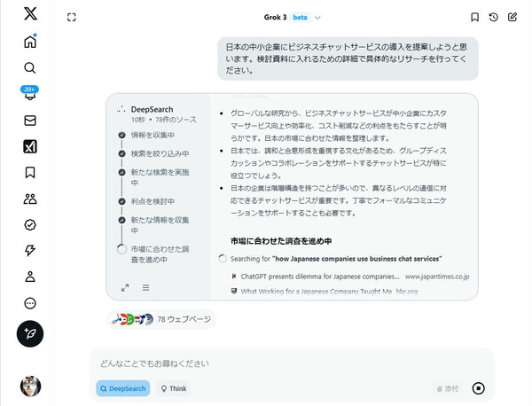Screen dimensions: 532x406
Task: Click the Searching for query text
Action: coord(336,259)
